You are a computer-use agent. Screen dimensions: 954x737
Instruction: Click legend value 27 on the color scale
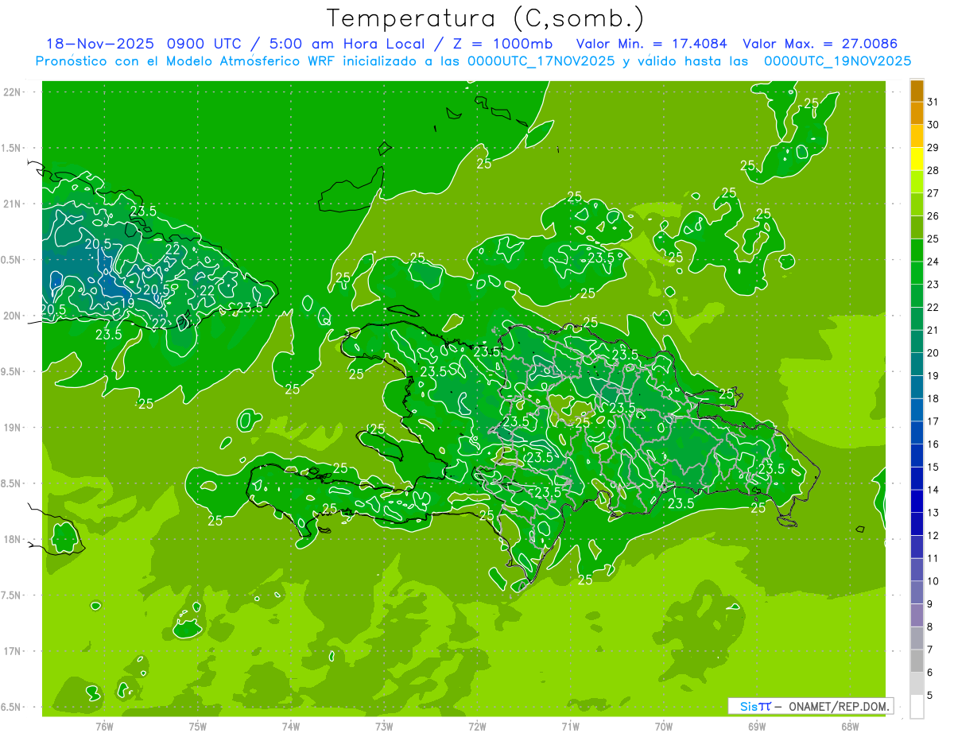(933, 193)
